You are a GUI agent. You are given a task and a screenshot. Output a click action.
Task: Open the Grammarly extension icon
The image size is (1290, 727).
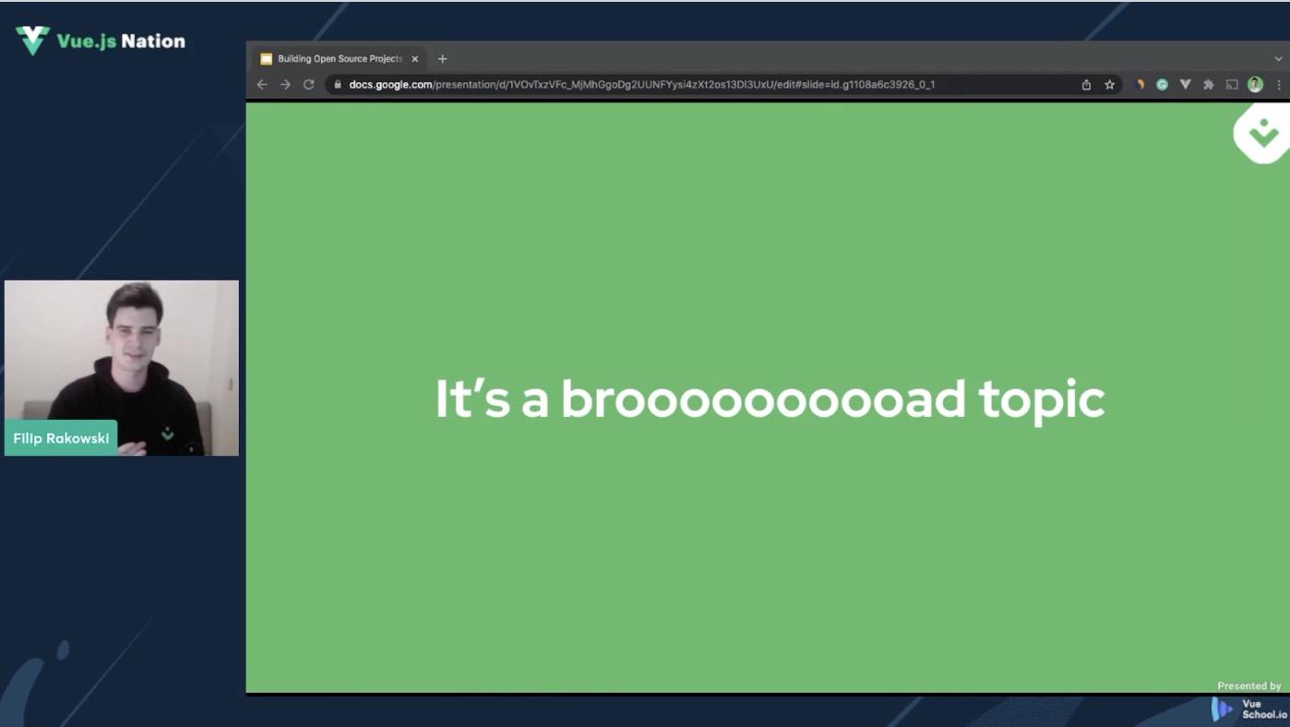click(x=1163, y=85)
